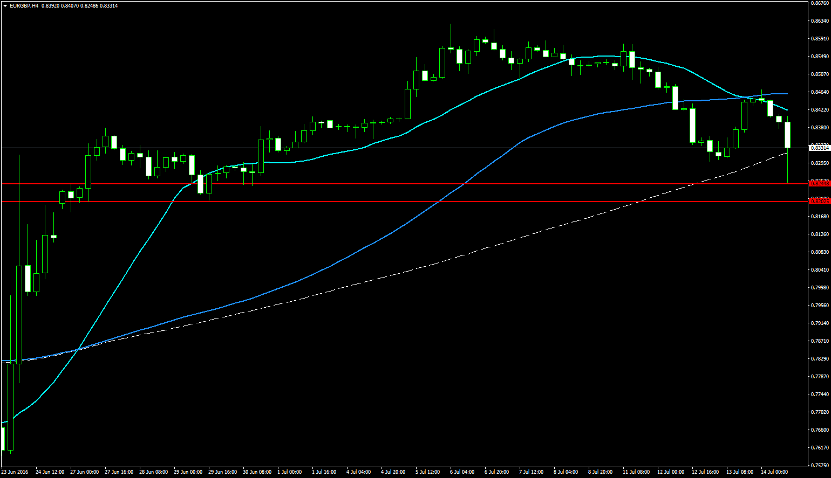Click the 0.84220 price scale label

tap(820, 110)
